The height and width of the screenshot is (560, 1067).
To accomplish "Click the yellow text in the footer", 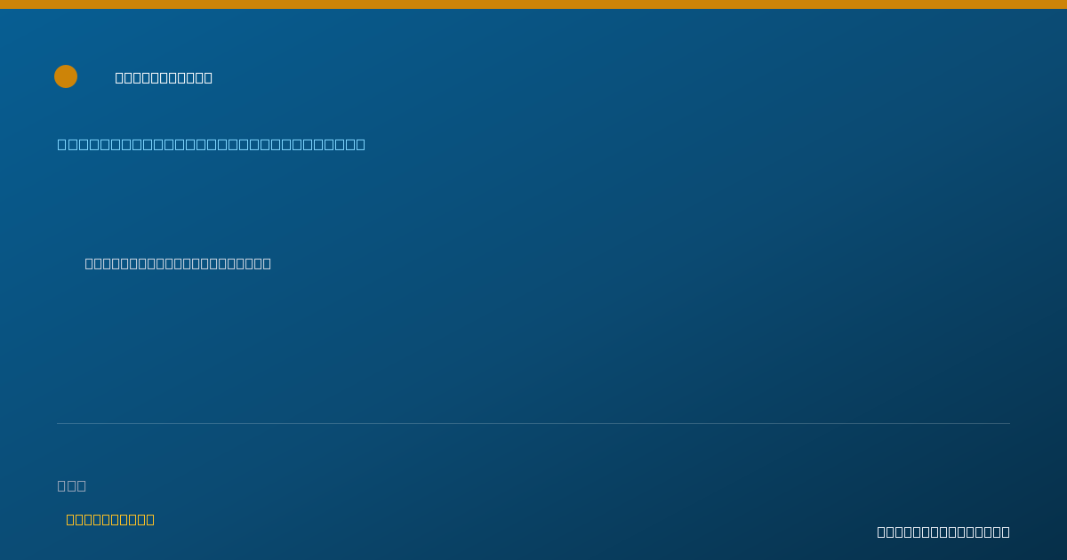I will pyautogui.click(x=110, y=519).
